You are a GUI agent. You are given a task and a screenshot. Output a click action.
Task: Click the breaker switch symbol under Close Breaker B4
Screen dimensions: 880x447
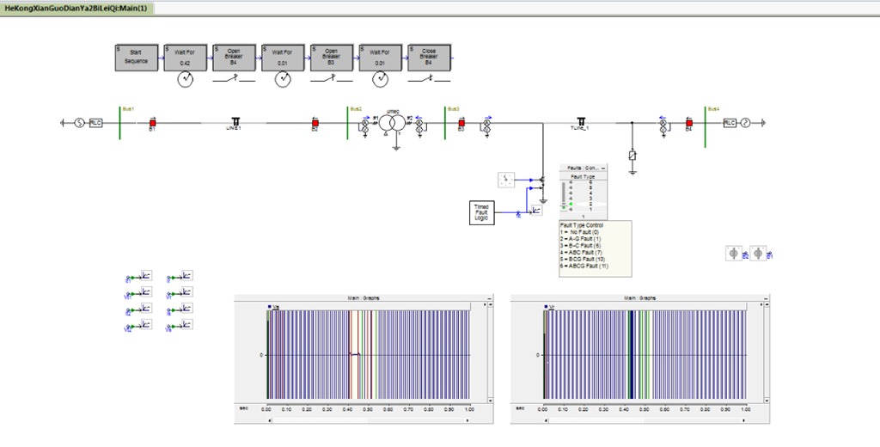click(430, 80)
